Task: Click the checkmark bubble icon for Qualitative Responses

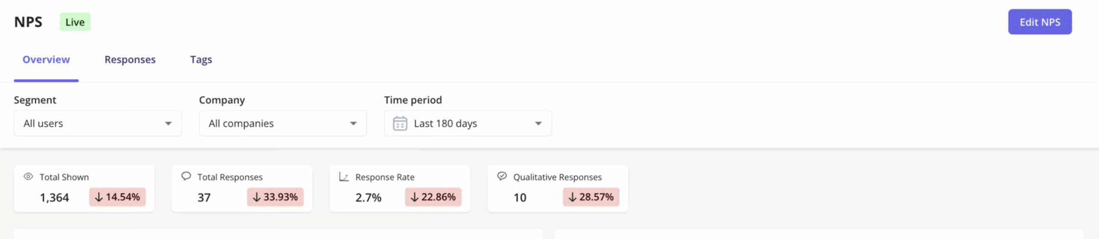Action: click(x=502, y=176)
